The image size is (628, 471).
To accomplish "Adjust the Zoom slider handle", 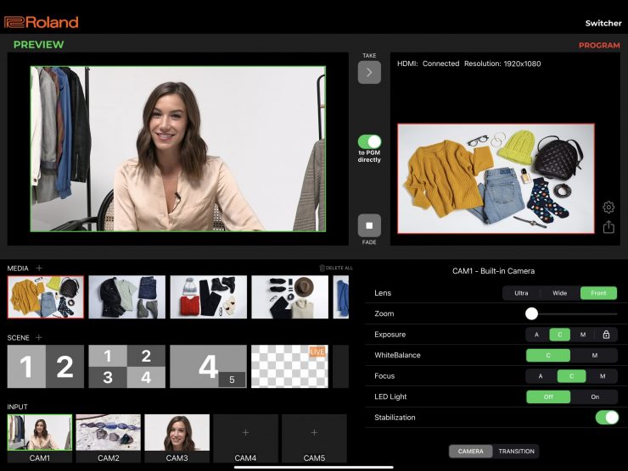I will pyautogui.click(x=531, y=313).
